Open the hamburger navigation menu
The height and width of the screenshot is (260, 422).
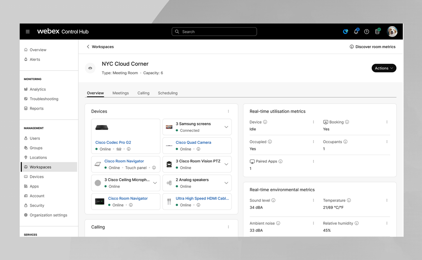click(x=28, y=32)
